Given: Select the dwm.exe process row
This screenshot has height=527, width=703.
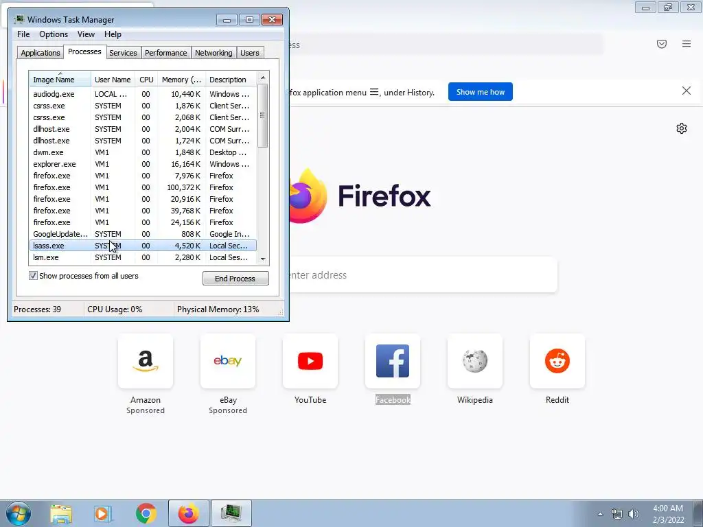Looking at the screenshot, I should (x=143, y=152).
